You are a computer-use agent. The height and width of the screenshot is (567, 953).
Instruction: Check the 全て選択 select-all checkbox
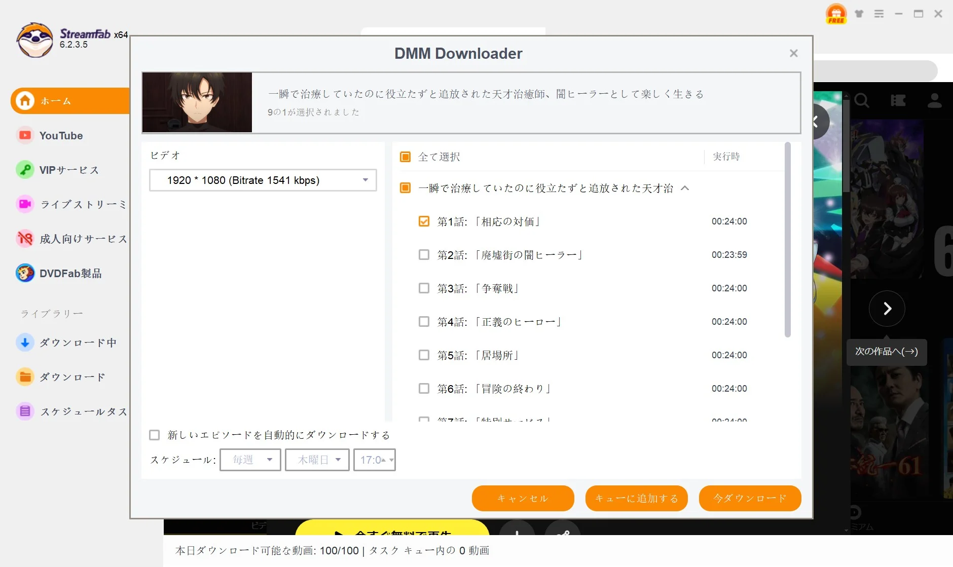coord(405,157)
